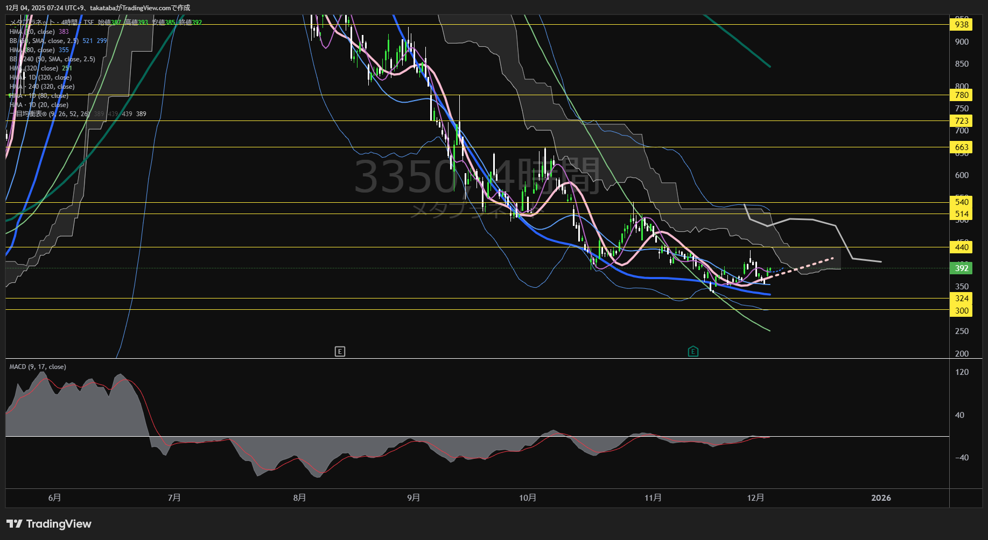The height and width of the screenshot is (540, 988).
Task: Click the 780 yellow price label
Action: coord(961,95)
